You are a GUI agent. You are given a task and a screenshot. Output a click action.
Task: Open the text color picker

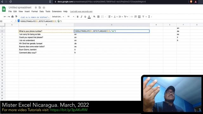[89, 17]
